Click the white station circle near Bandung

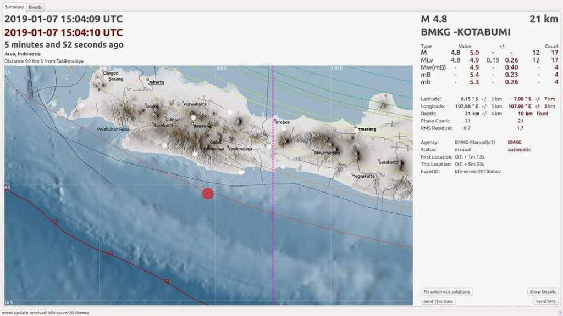[194, 117]
